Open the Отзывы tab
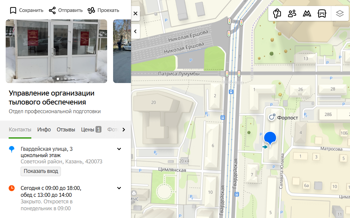Screen dimensions: 350x218 pyautogui.click(x=66, y=130)
